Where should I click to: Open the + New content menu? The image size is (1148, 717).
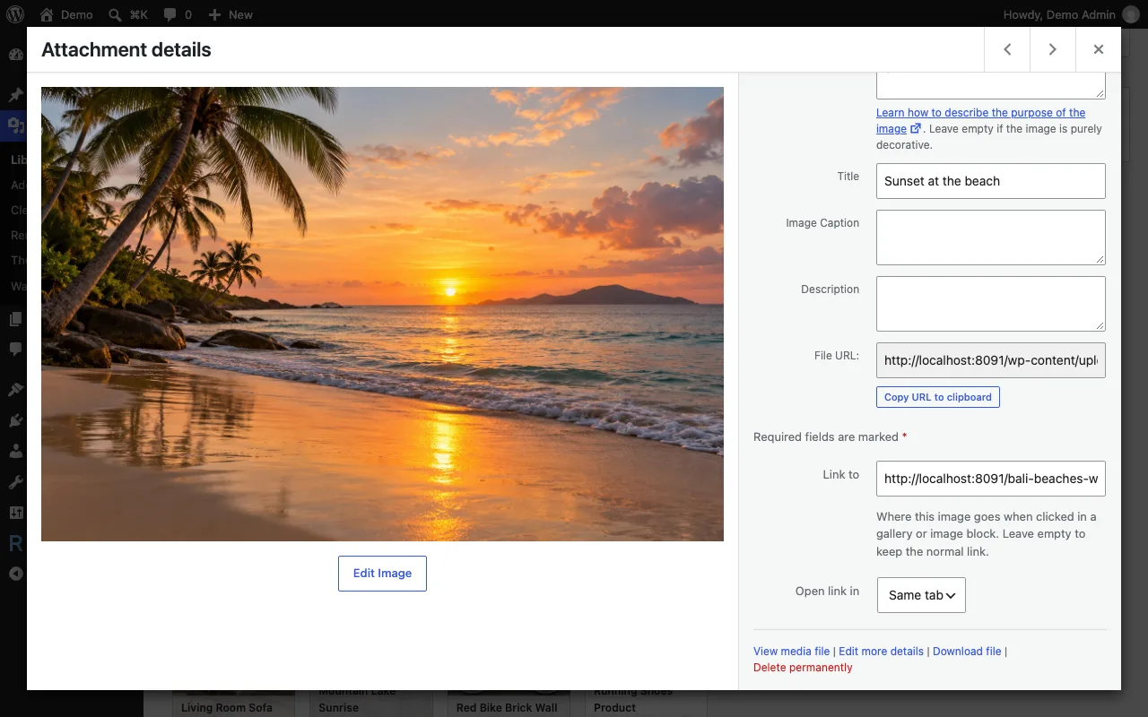click(230, 14)
